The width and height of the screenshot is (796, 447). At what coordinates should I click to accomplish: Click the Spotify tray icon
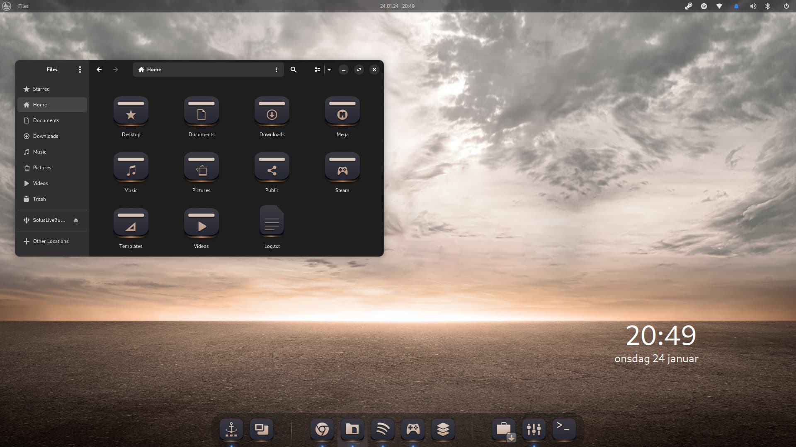pyautogui.click(x=704, y=6)
